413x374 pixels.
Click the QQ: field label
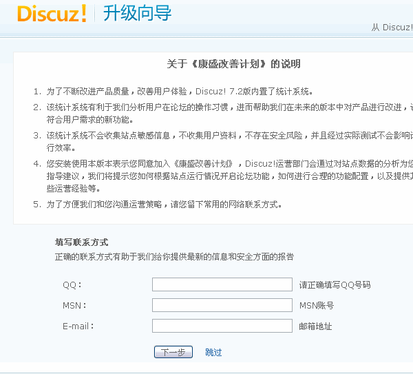tap(72, 285)
